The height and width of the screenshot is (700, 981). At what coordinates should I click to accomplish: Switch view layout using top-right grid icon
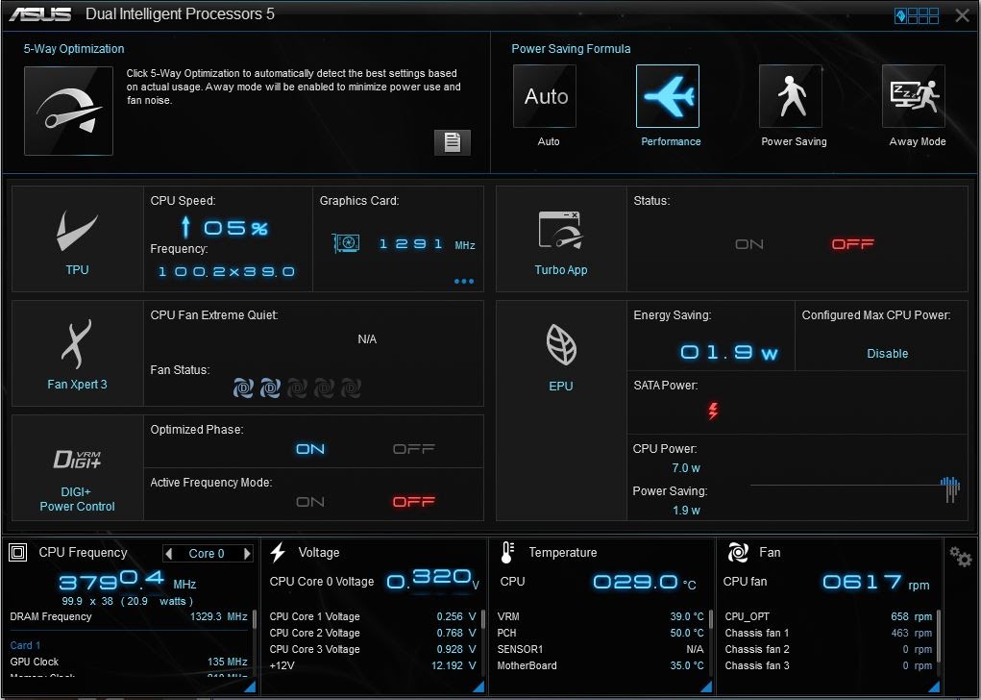click(917, 15)
